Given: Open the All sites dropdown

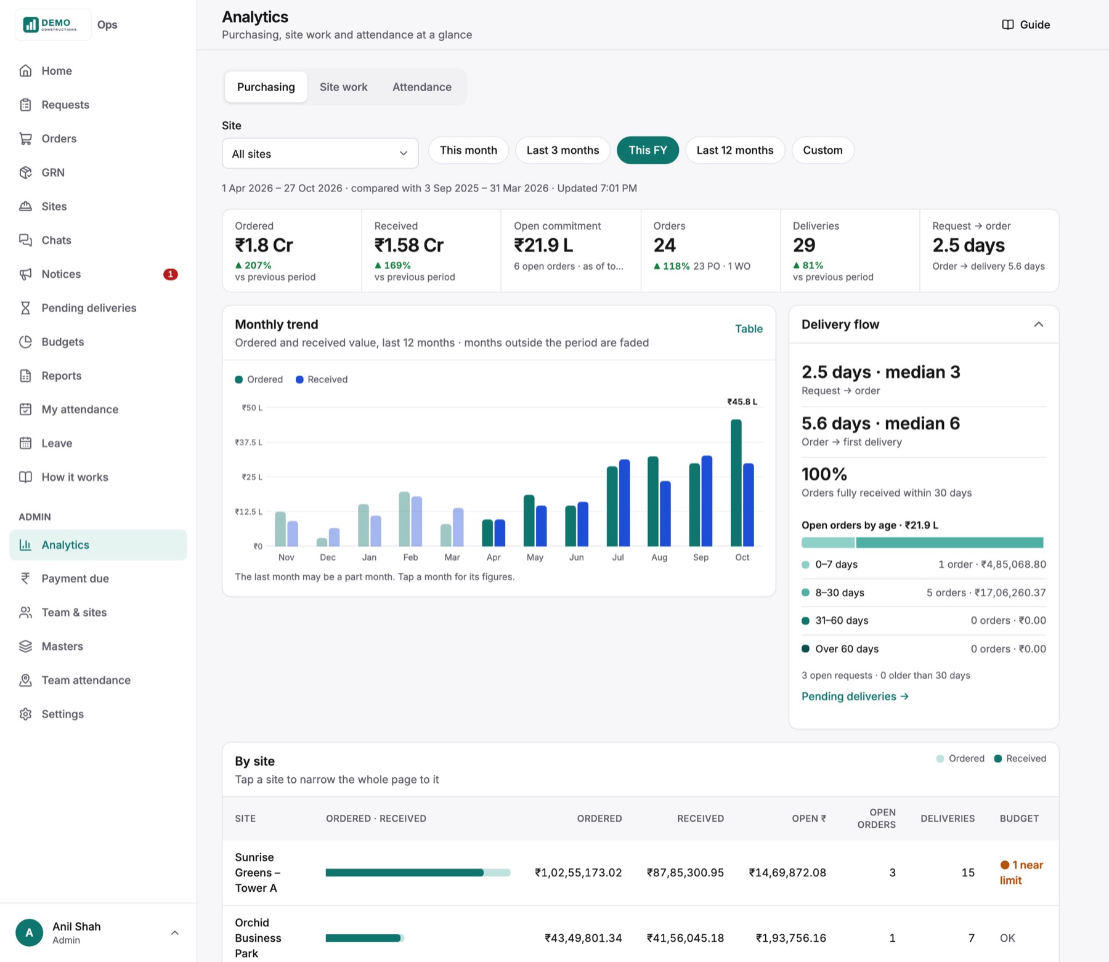Looking at the screenshot, I should pyautogui.click(x=320, y=153).
